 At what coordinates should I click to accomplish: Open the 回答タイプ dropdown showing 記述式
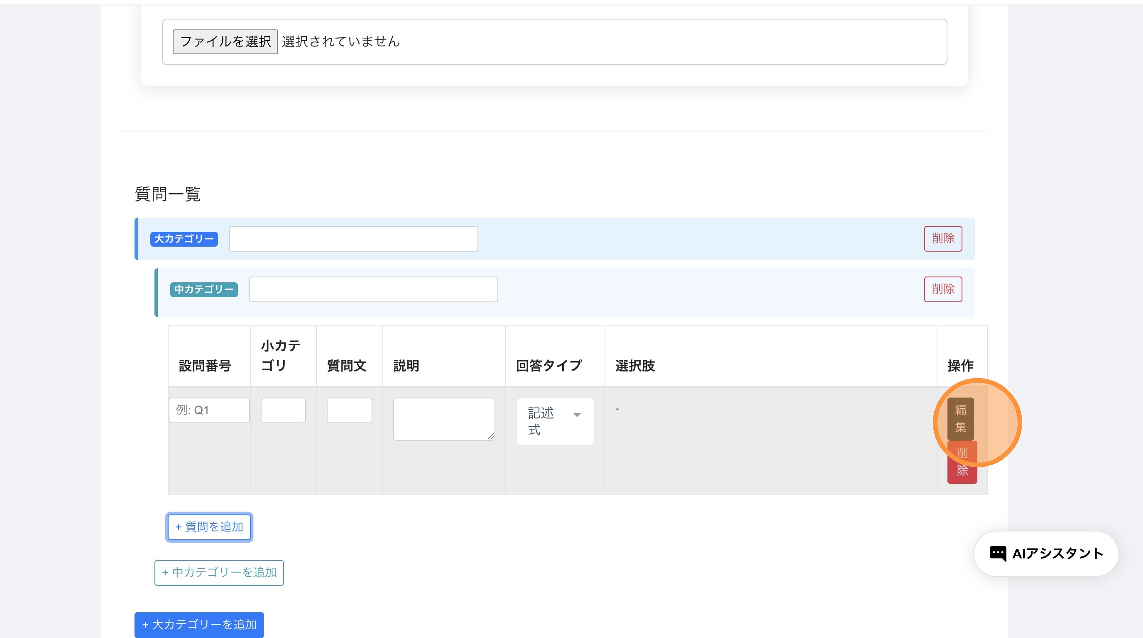555,421
